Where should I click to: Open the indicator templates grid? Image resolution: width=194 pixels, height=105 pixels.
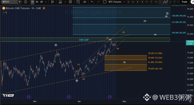pos(70,2)
